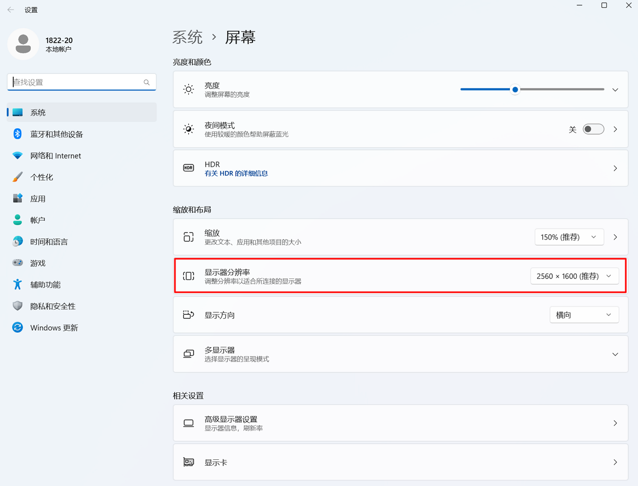Click the find a setting search box
The width and height of the screenshot is (638, 486).
pyautogui.click(x=76, y=83)
